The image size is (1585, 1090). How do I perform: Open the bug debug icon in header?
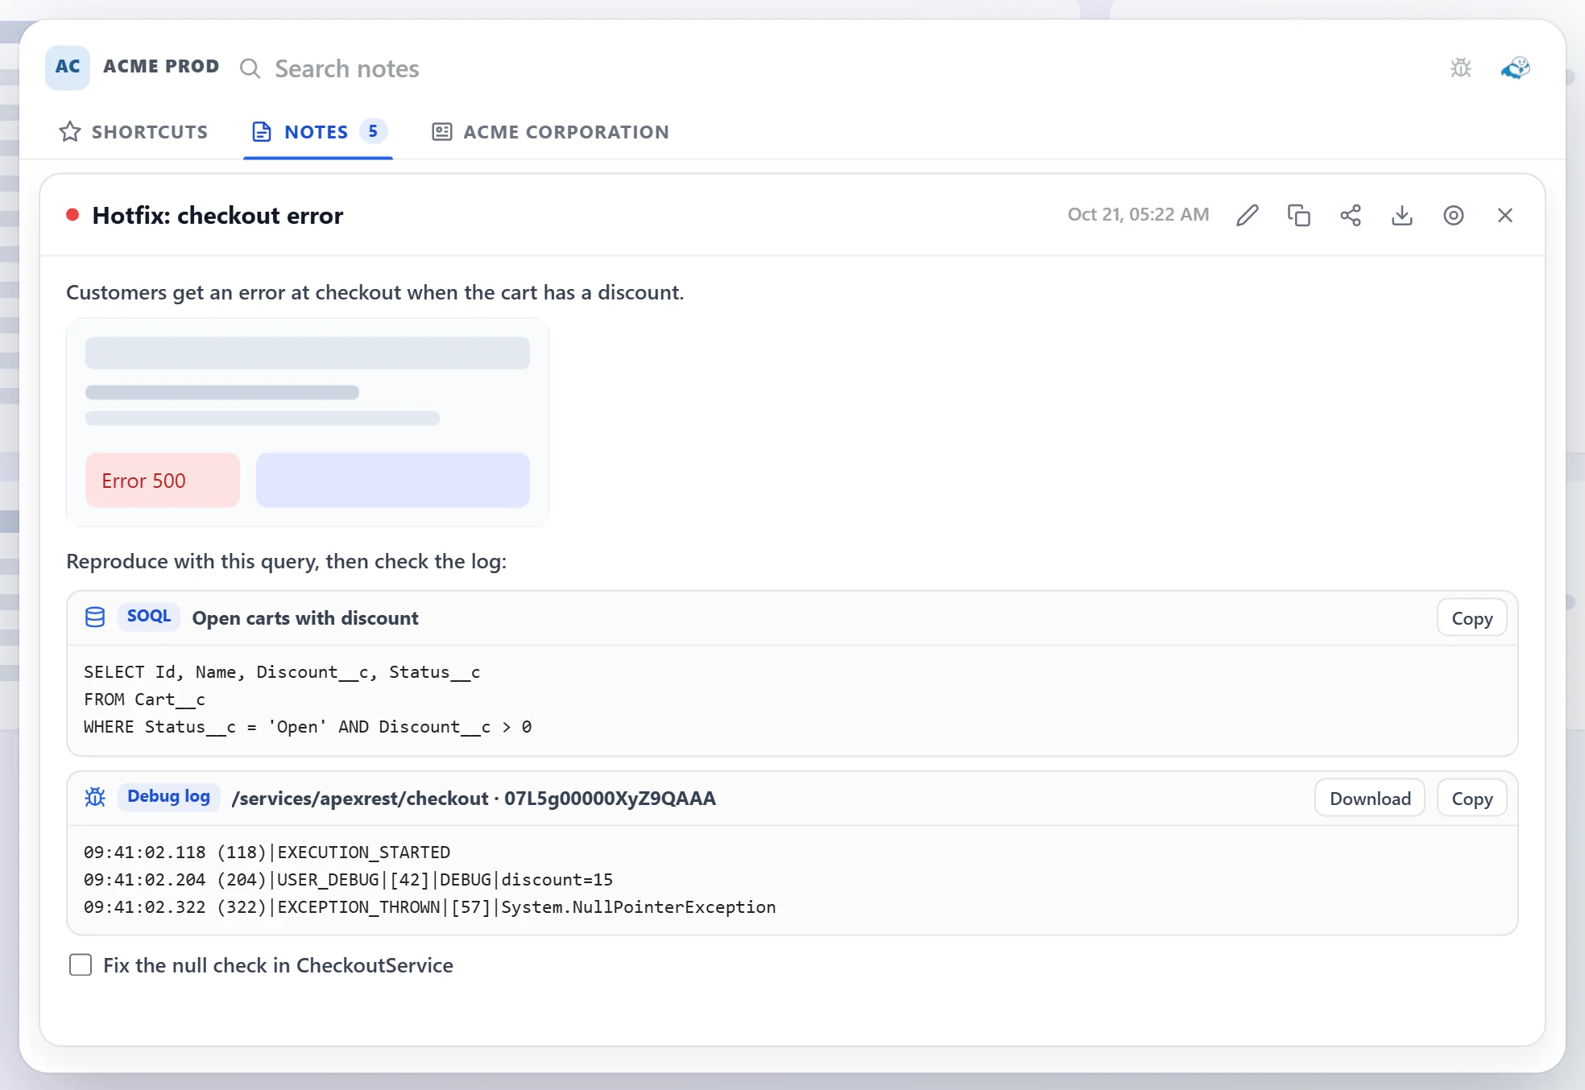pyautogui.click(x=1461, y=68)
